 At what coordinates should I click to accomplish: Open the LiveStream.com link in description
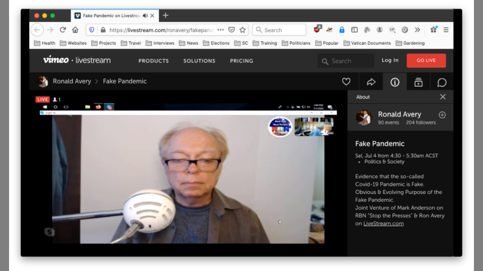[x=383, y=223]
